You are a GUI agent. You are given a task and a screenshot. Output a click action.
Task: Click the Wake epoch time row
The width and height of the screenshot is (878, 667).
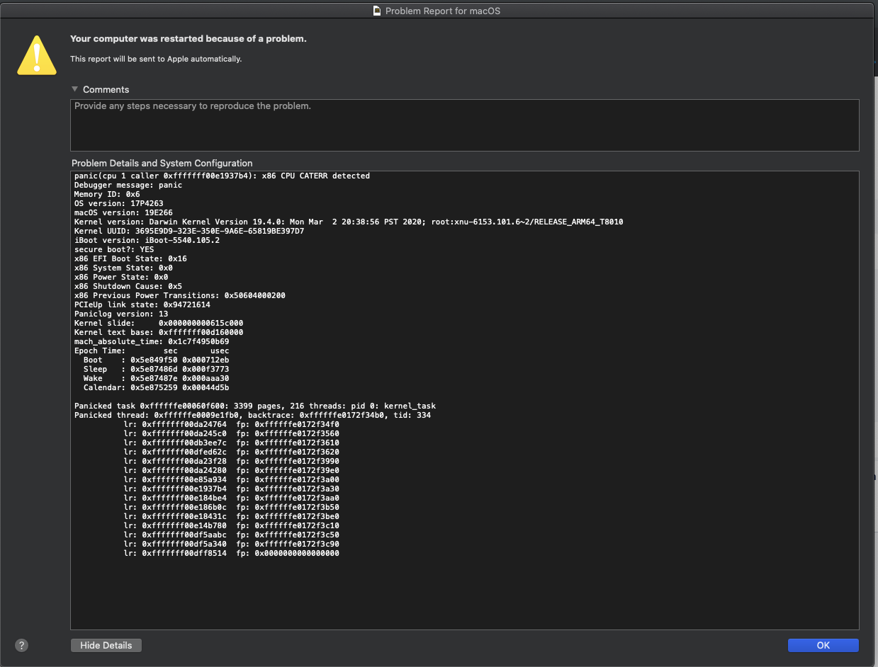coord(156,378)
